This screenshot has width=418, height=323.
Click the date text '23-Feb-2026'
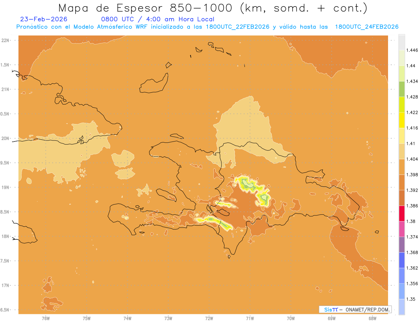(x=44, y=19)
